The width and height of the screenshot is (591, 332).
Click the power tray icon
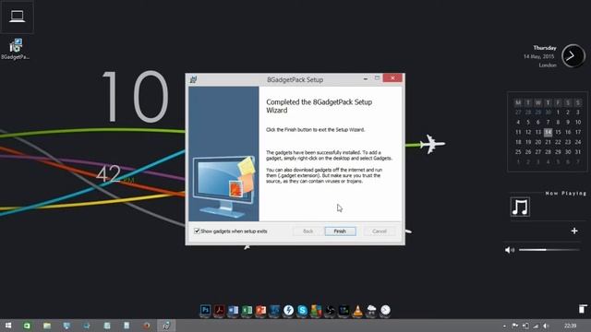tap(525, 326)
